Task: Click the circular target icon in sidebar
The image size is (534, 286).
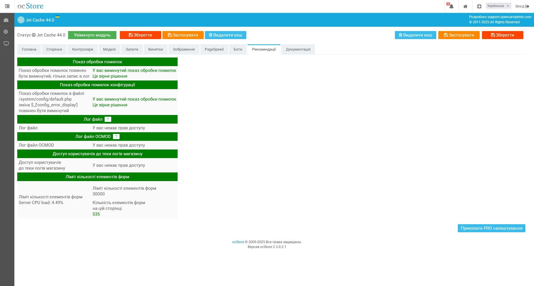Action: click(6, 32)
